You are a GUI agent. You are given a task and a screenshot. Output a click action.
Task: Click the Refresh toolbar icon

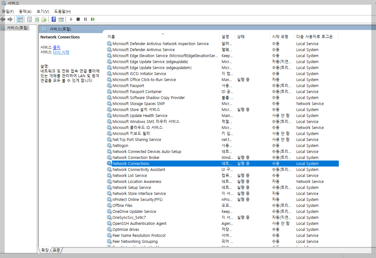(x=37, y=19)
